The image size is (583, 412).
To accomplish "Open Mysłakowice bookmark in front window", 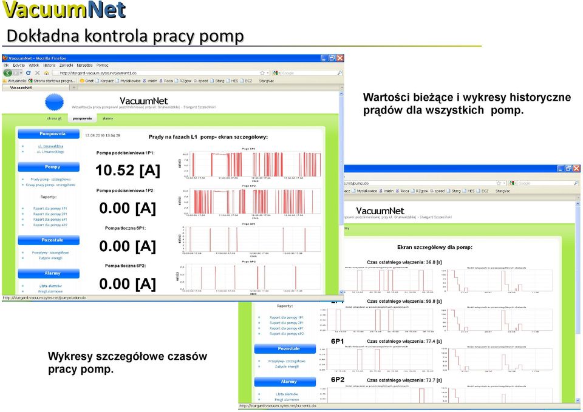I will tap(128, 81).
